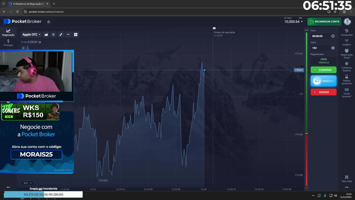Select the drawing brush tool
The width and height of the screenshot is (355, 200).
(61, 34)
